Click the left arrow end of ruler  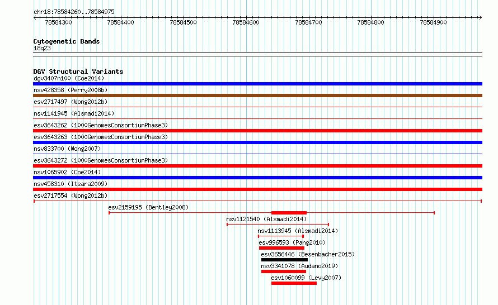coord(35,17)
